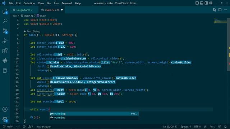230x129 pixels.
Task: Toggle bottom panel layout icon
Action: pos(202,3)
